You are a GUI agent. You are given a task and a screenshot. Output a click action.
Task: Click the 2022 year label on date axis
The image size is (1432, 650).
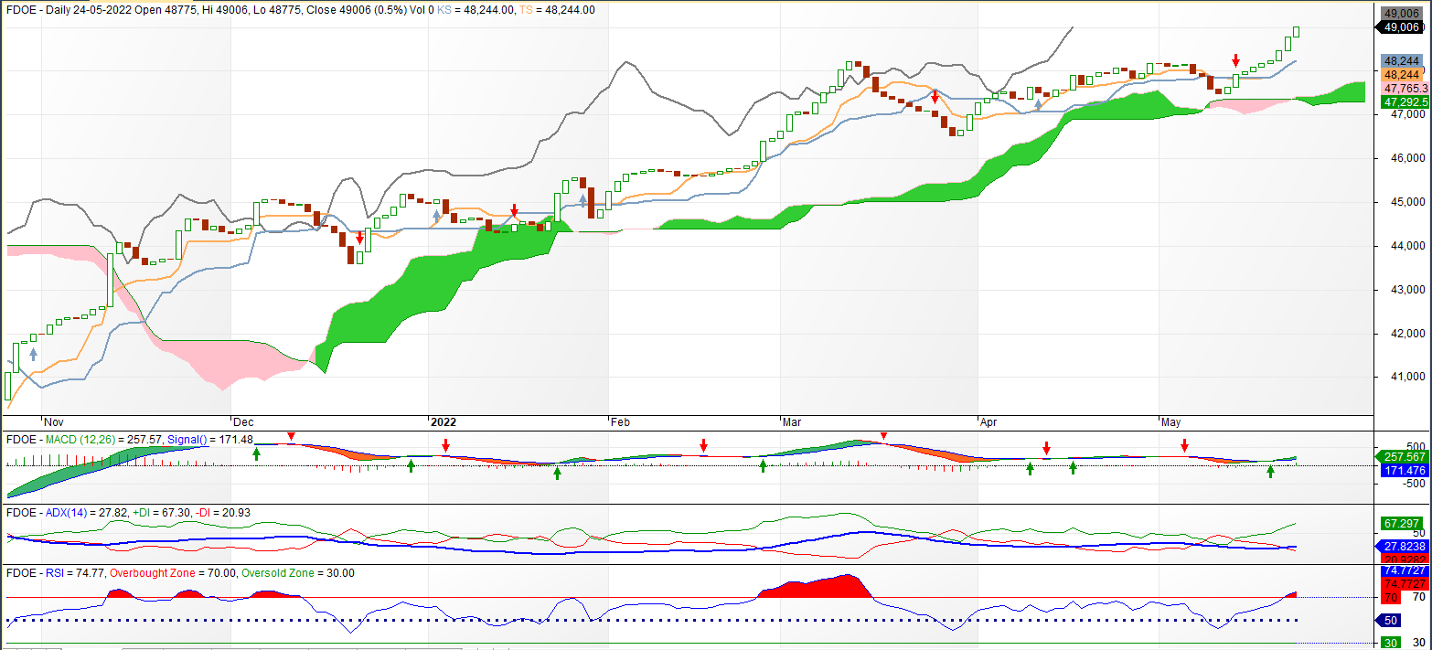pyautogui.click(x=443, y=422)
